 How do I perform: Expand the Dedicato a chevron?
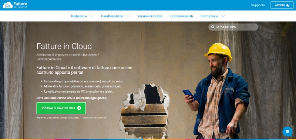pos(91,16)
